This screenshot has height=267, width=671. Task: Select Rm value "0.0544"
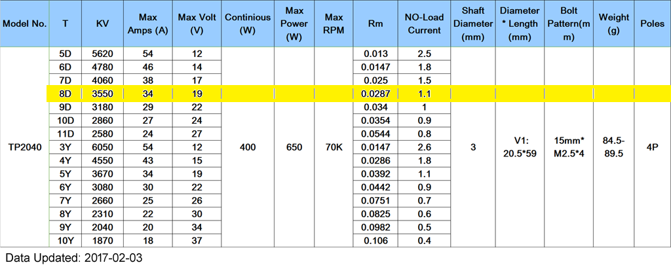point(375,133)
